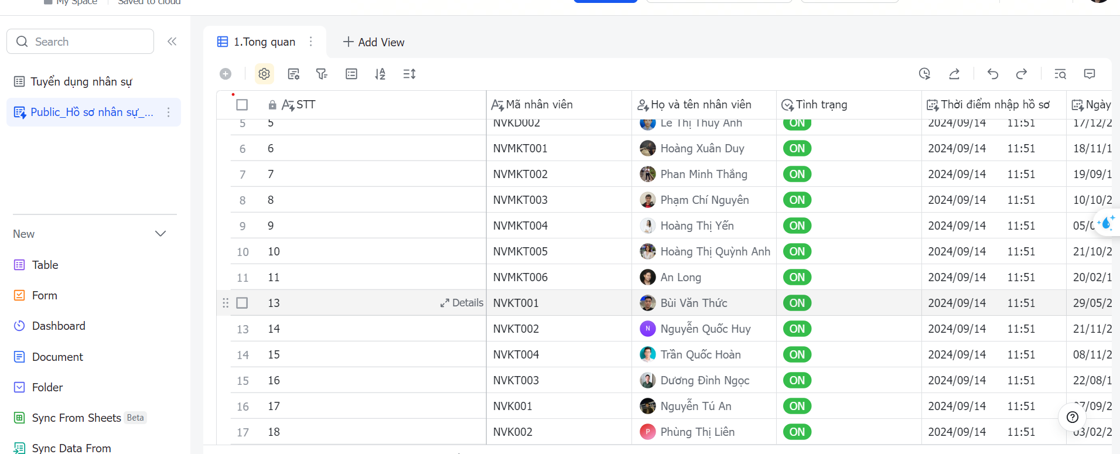Open the sort A-Z toolbar icon
The width and height of the screenshot is (1120, 454).
click(x=380, y=74)
